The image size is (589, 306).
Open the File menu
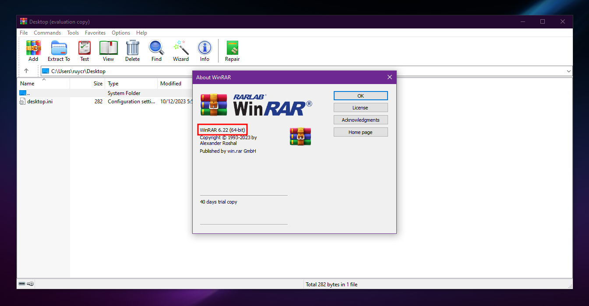[x=24, y=33]
